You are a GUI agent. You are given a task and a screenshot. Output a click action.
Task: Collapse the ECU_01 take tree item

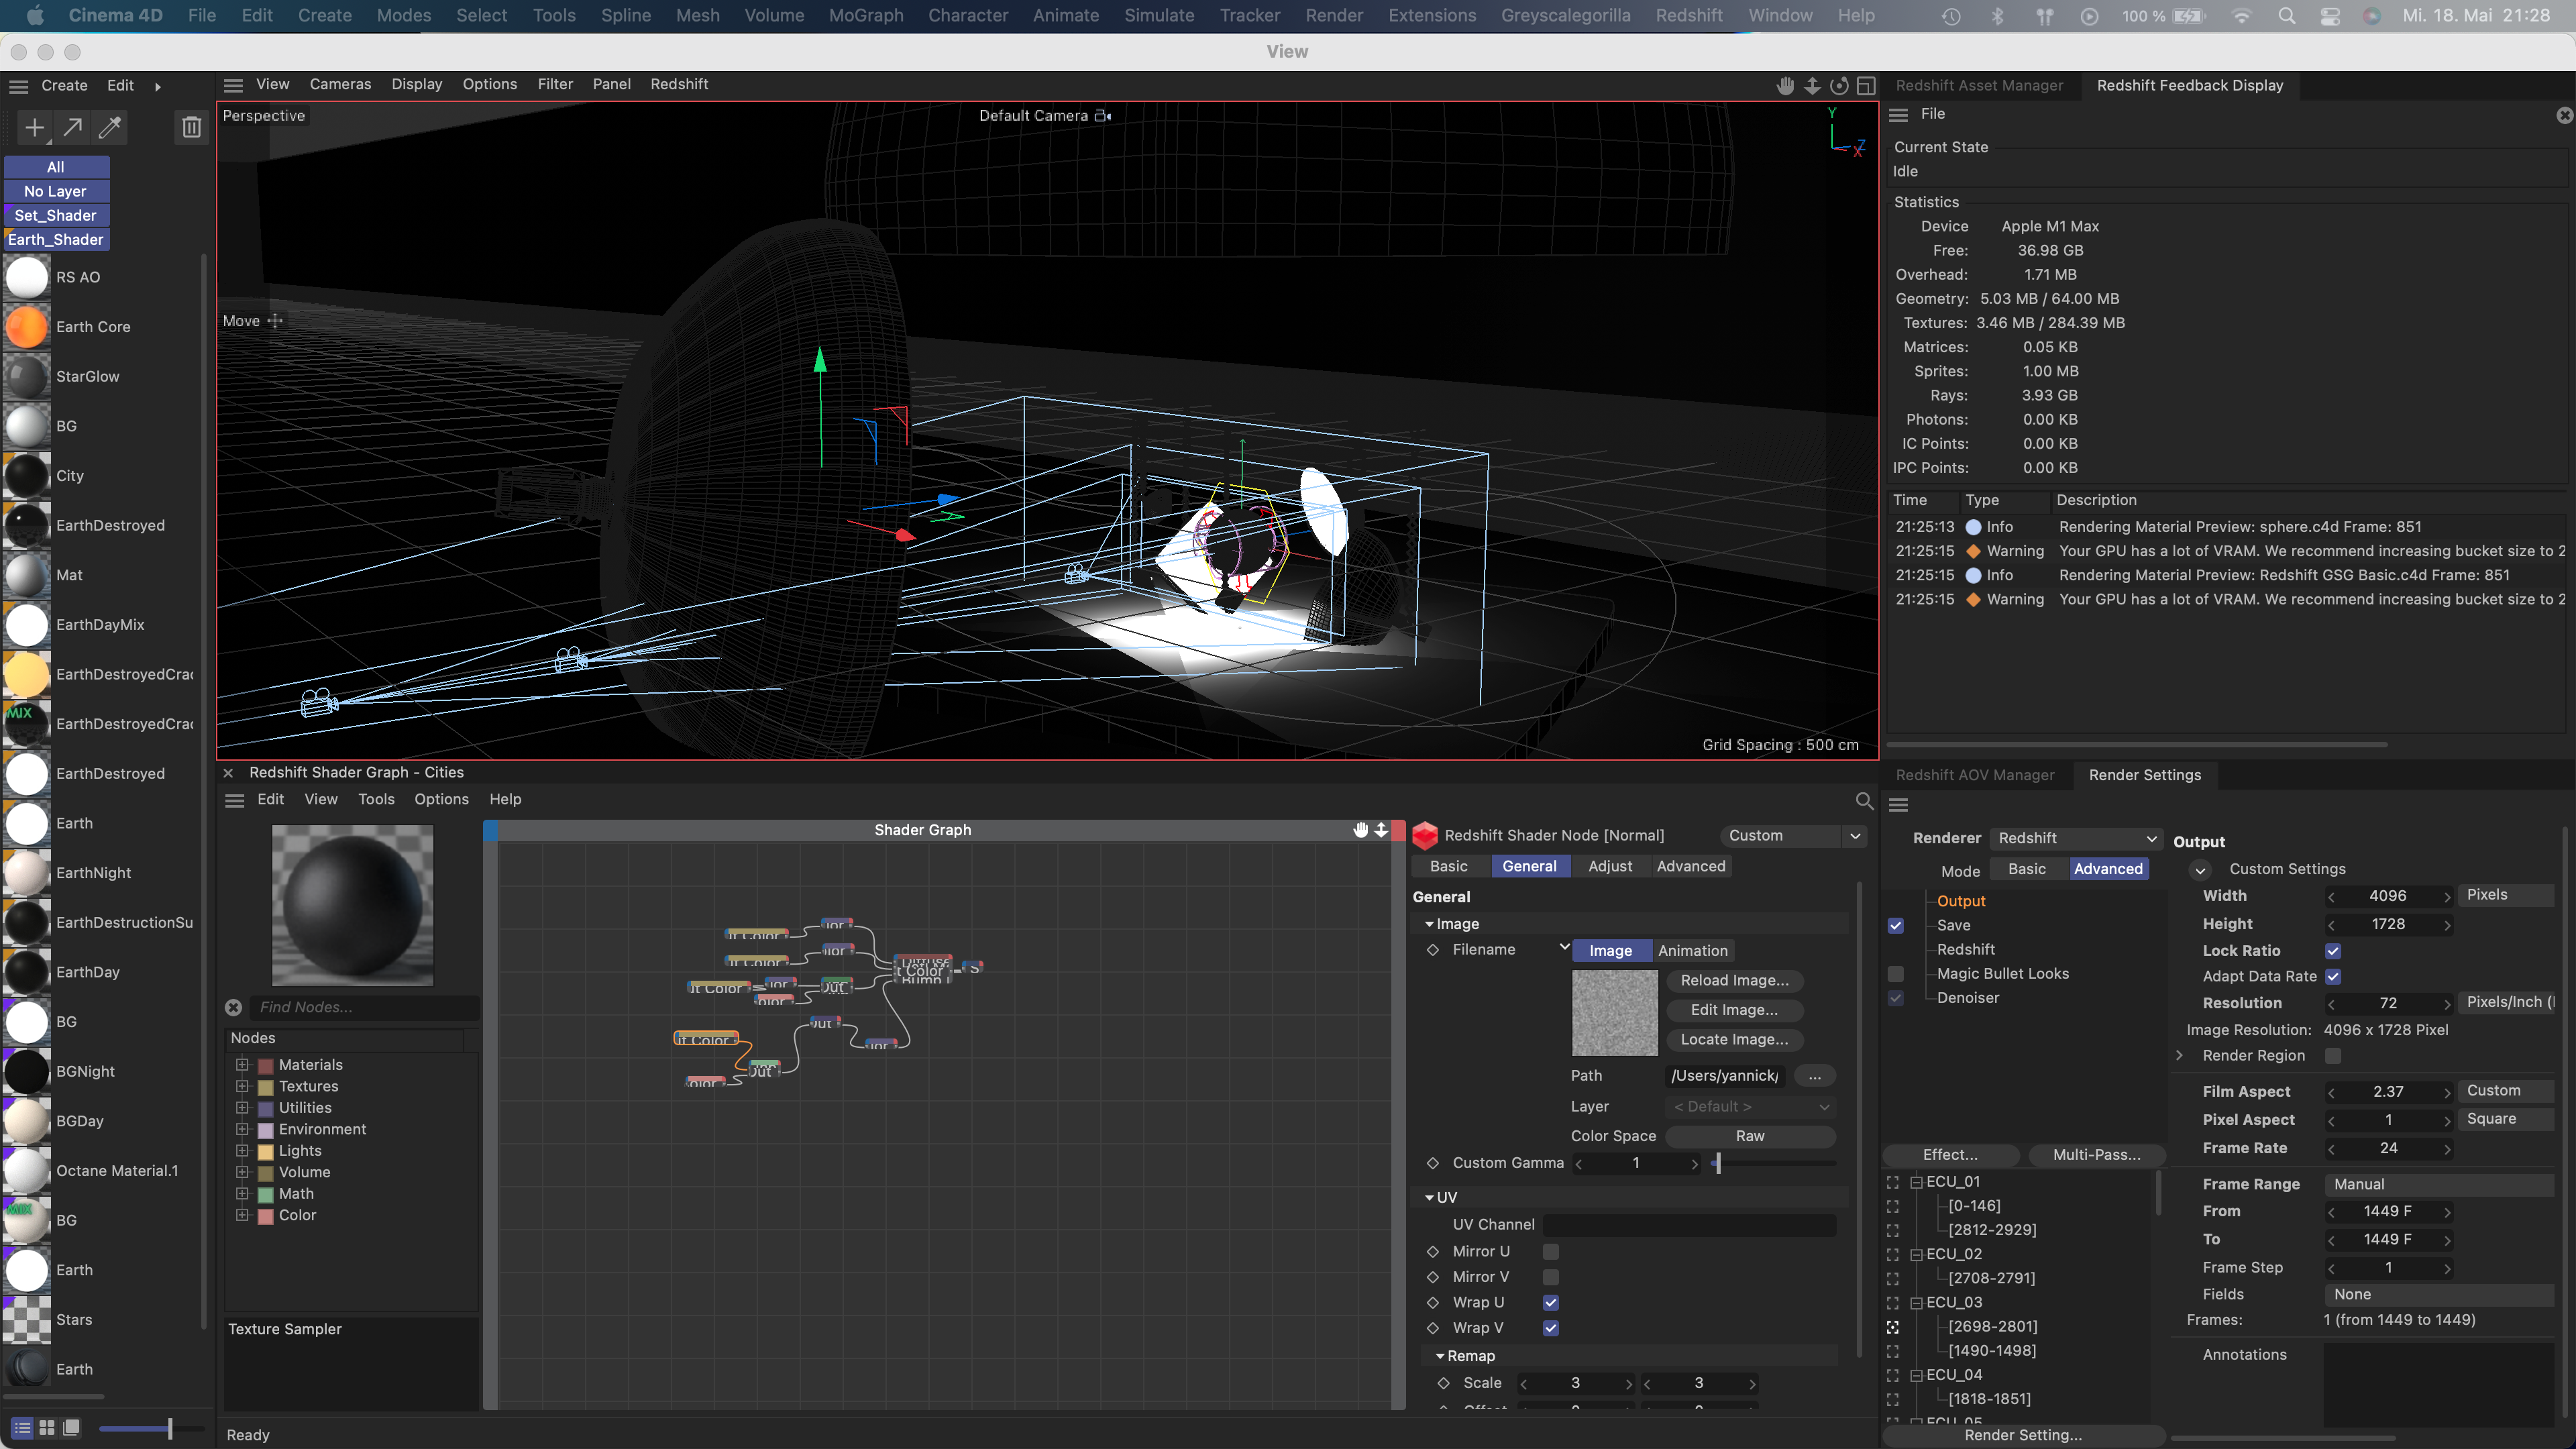point(1917,1182)
